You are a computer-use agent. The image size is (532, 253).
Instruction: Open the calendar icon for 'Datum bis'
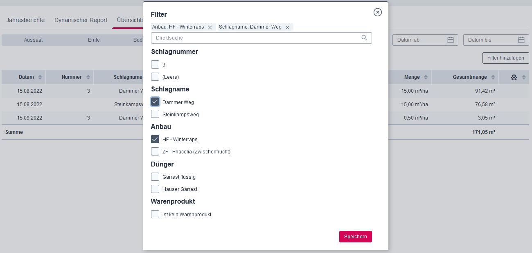tap(521, 40)
